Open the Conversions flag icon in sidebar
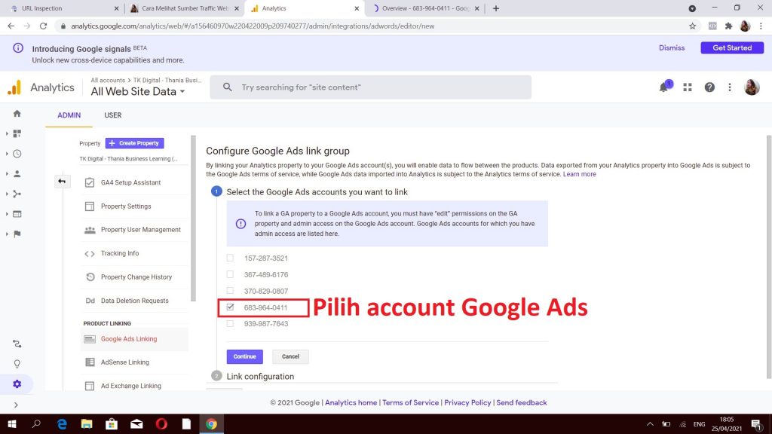Viewport: 772px width, 434px height. [17, 234]
